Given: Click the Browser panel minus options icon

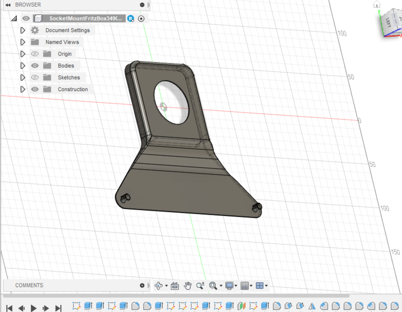Looking at the screenshot, I should (x=142, y=5).
